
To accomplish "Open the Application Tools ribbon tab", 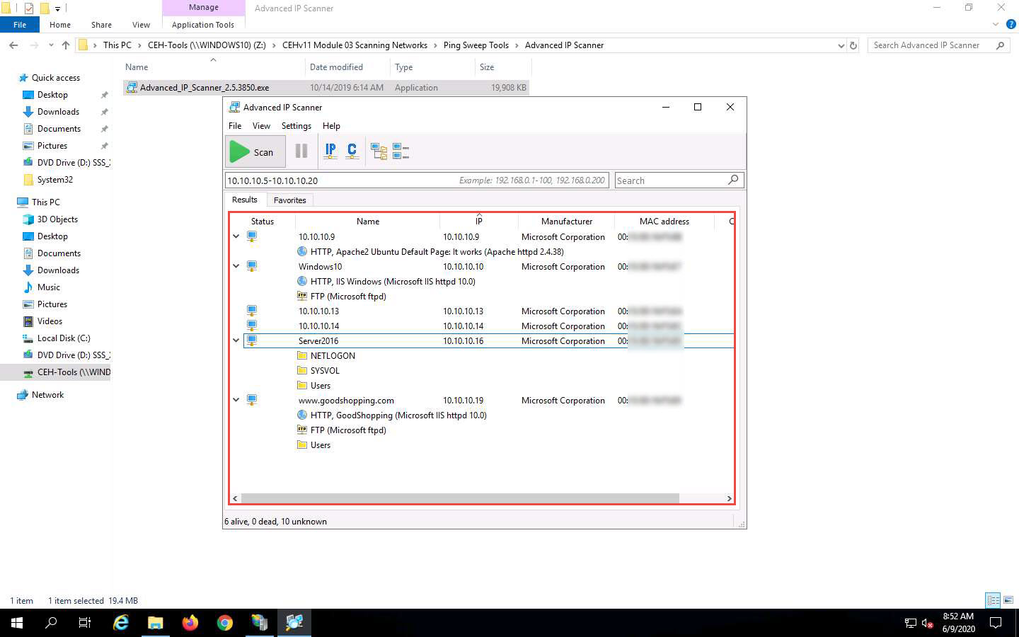I will [x=203, y=25].
